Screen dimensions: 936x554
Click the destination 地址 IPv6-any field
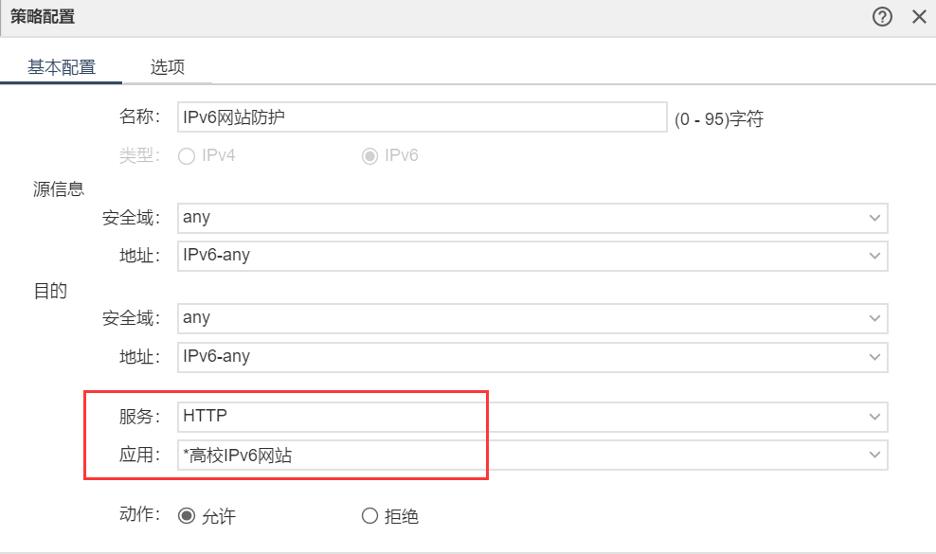pyautogui.click(x=532, y=357)
